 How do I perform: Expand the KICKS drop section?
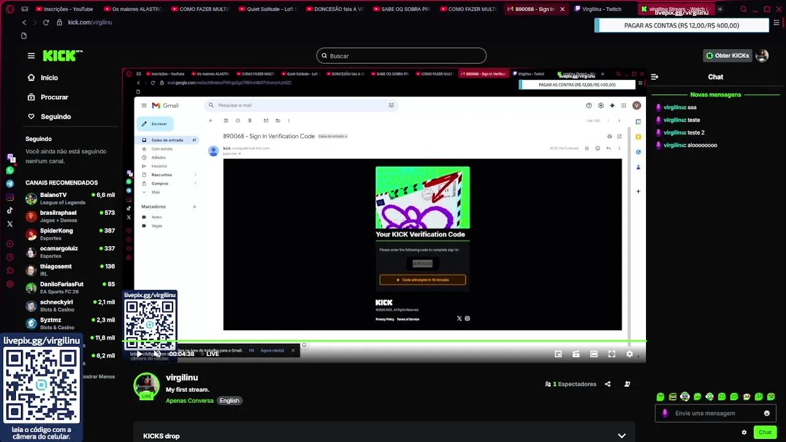click(621, 436)
